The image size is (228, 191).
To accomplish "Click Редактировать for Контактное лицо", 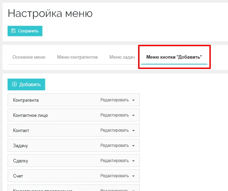I will (x=114, y=115).
